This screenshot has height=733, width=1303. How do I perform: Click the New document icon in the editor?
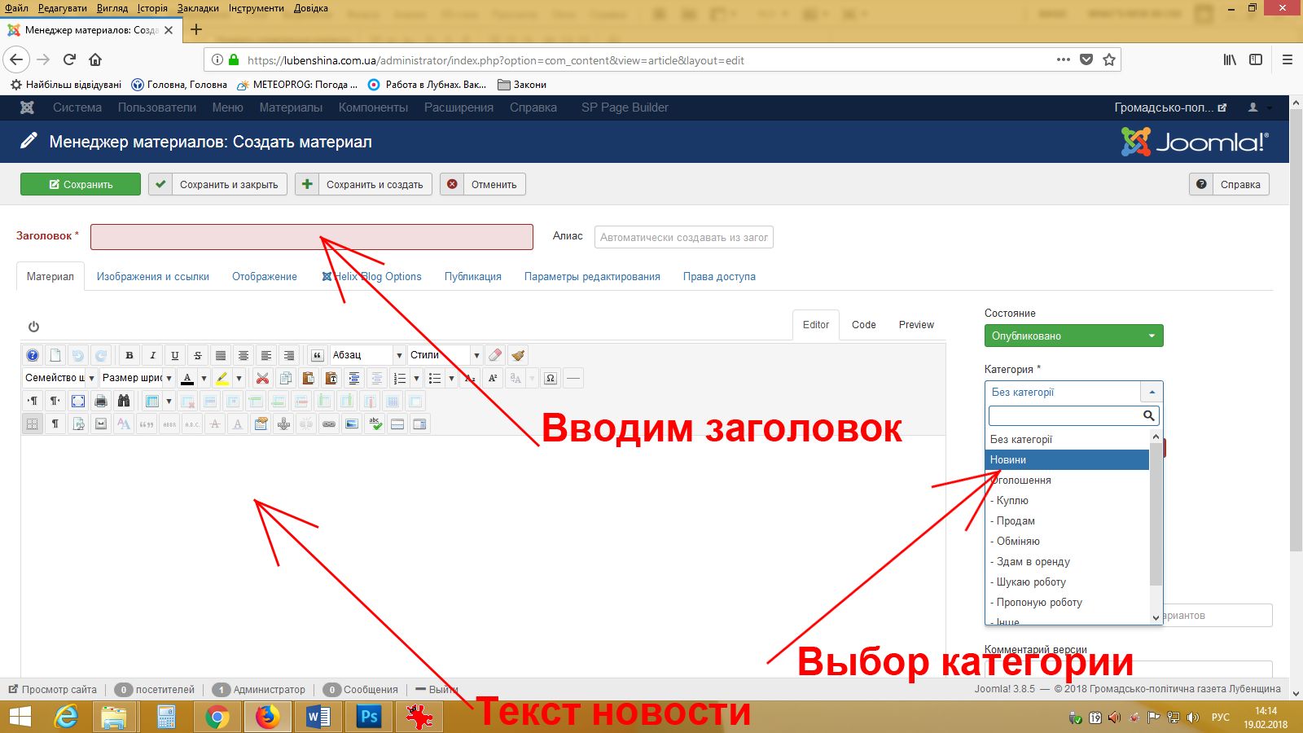click(55, 355)
